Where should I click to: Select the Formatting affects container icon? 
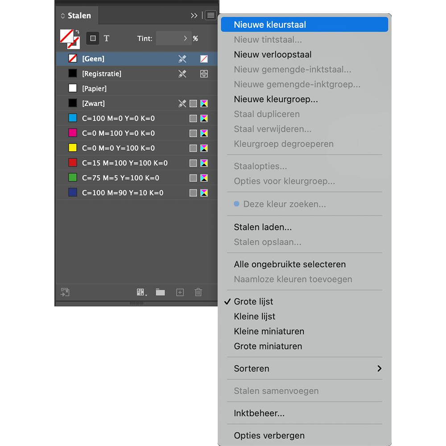[x=93, y=38]
